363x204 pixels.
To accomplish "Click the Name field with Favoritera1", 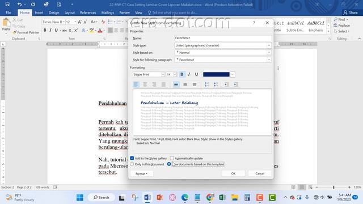I will point(223,38).
